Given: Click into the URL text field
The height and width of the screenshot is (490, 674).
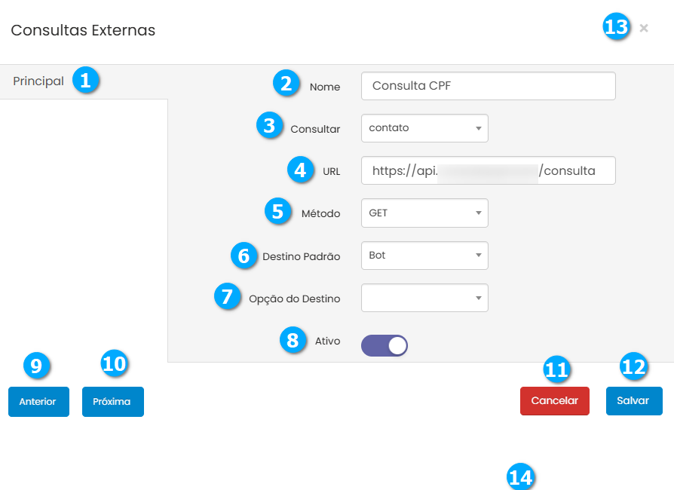Looking at the screenshot, I should (488, 170).
